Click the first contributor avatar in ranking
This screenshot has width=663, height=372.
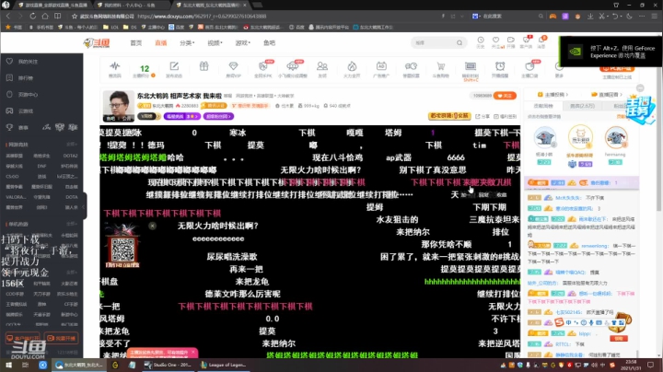pos(544,138)
